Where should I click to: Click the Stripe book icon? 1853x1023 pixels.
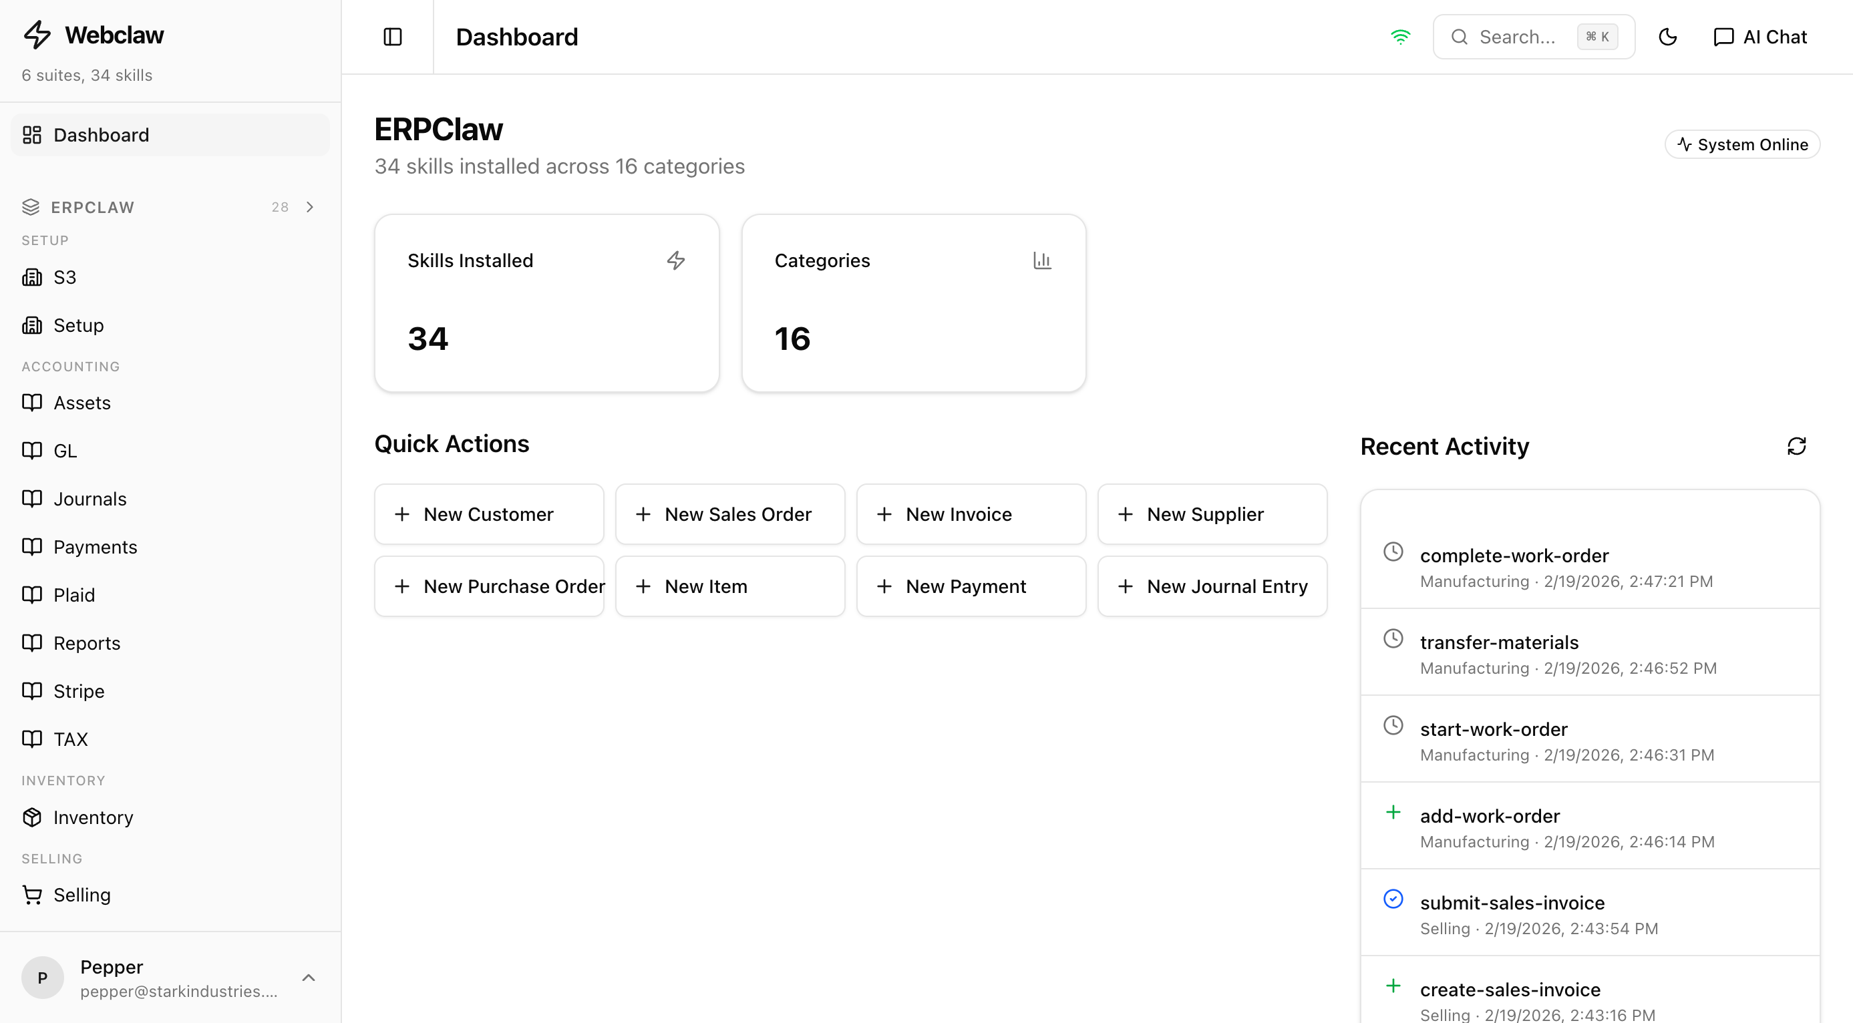tap(31, 691)
